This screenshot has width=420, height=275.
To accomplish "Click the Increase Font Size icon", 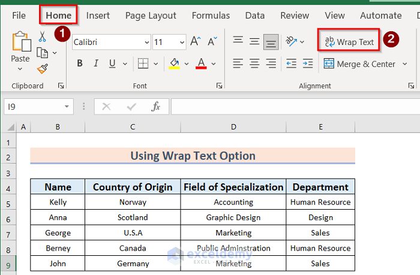I will (196, 42).
